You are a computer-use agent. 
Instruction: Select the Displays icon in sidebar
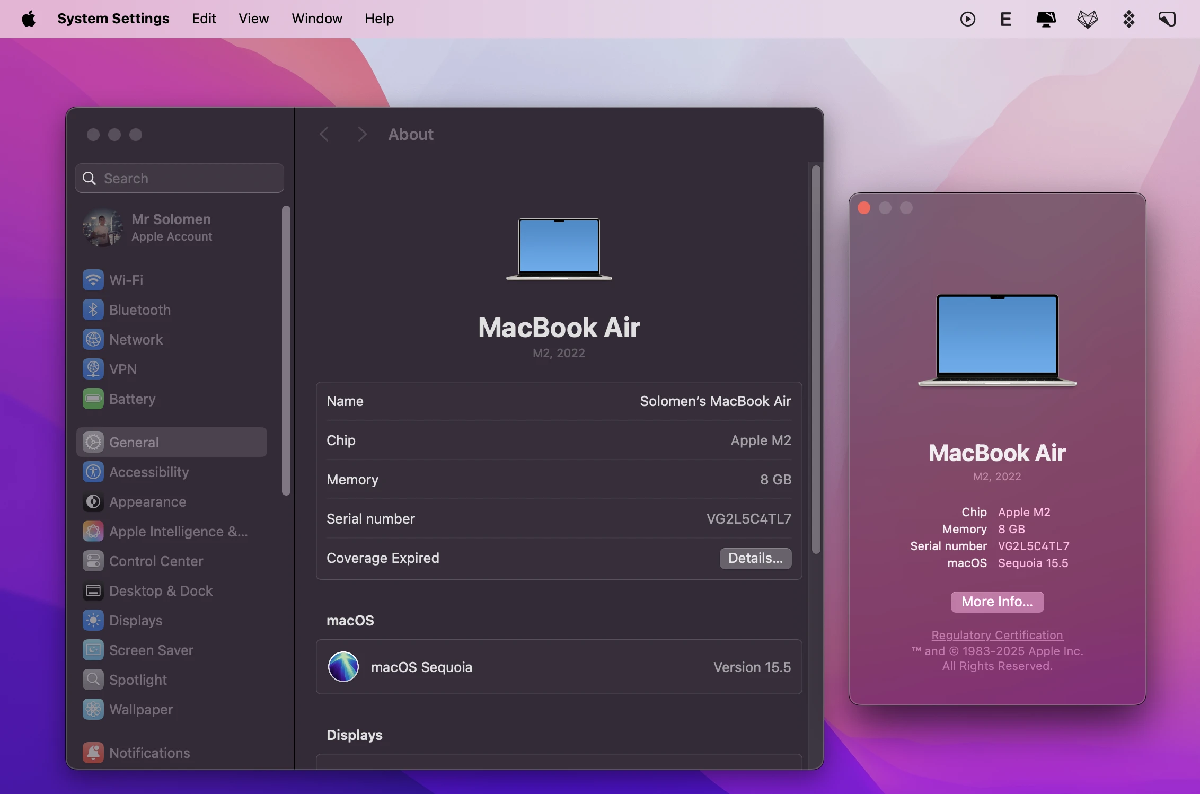tap(93, 620)
